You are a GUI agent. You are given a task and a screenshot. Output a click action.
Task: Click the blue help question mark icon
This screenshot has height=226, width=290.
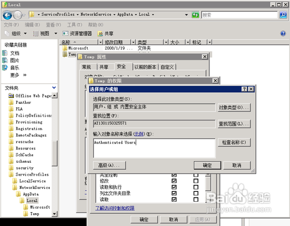coord(283,34)
